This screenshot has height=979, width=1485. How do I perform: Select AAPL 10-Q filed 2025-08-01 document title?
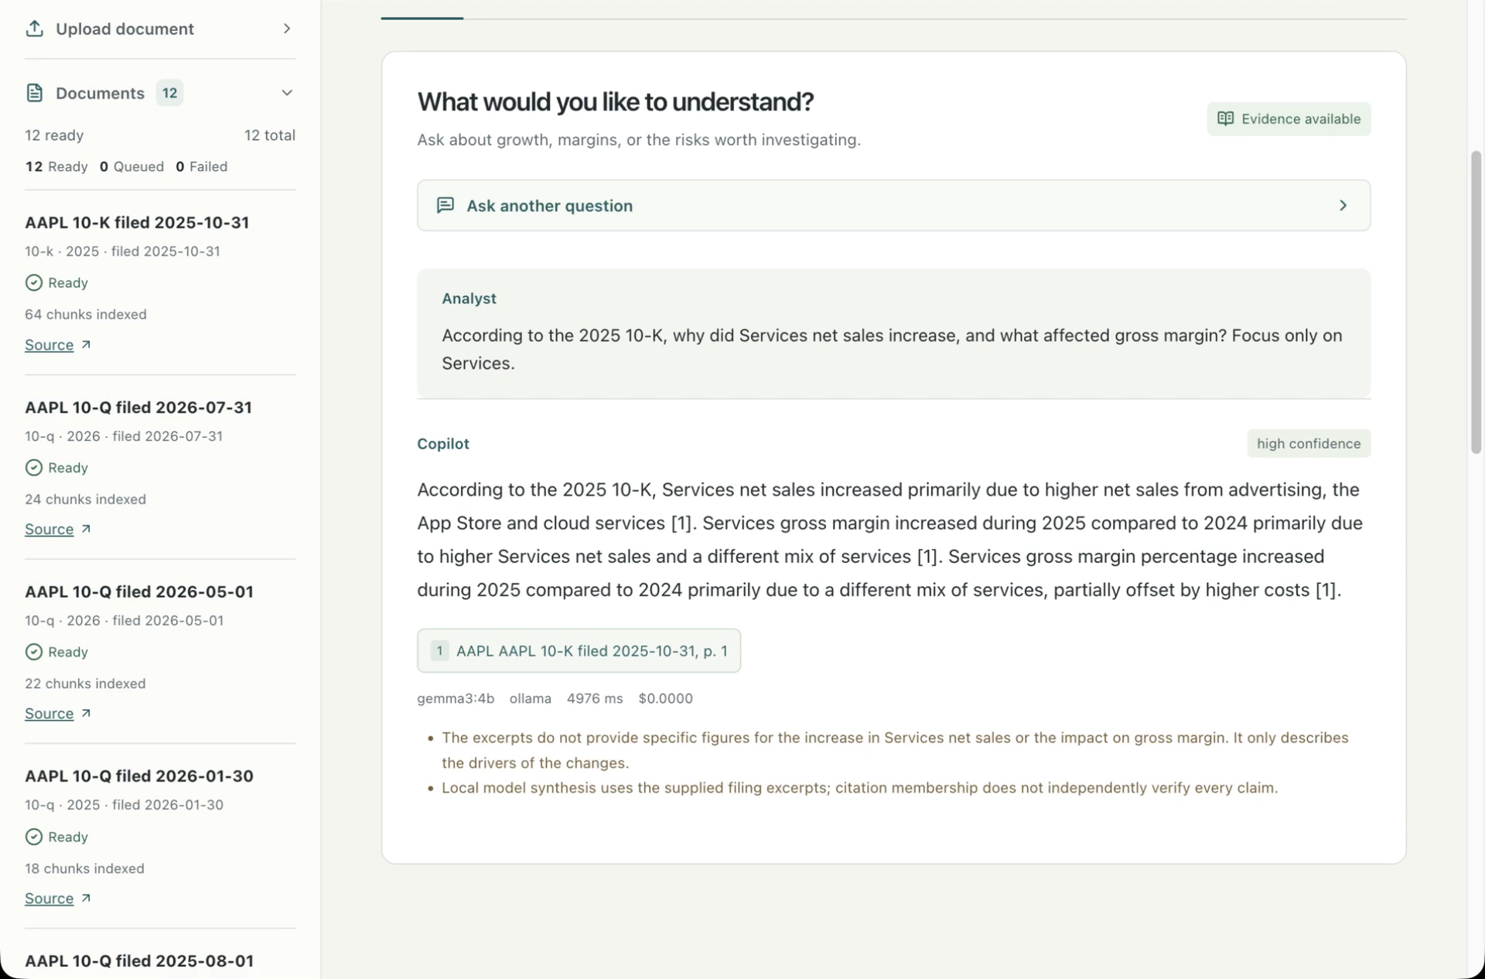click(139, 960)
